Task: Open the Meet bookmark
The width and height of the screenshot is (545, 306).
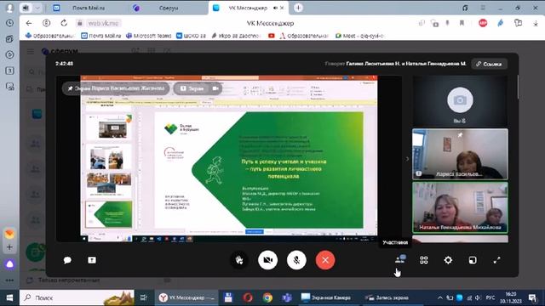Action: click(359, 36)
